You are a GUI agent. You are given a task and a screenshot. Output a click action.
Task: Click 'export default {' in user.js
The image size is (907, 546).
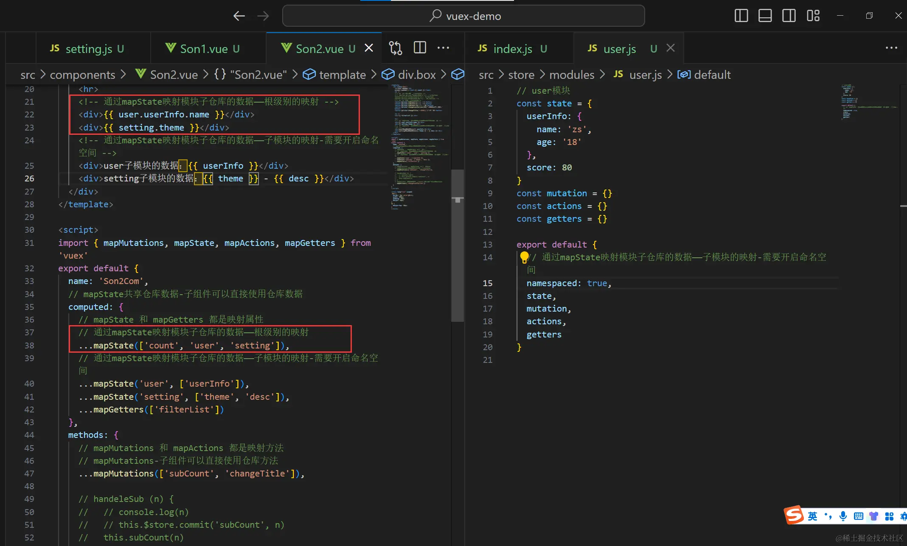coord(557,245)
